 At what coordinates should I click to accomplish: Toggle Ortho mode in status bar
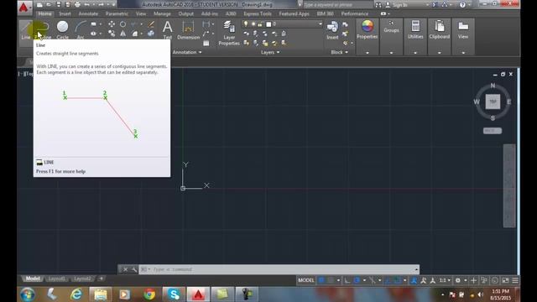[347, 280]
